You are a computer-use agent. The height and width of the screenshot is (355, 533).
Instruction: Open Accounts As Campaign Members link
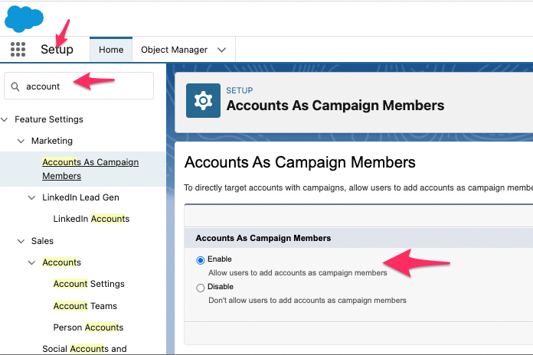pos(90,169)
